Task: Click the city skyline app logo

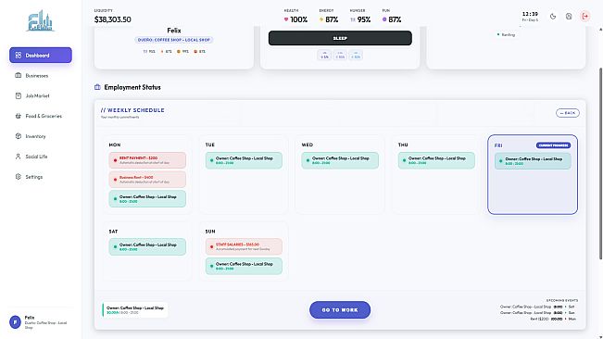Action: tap(41, 21)
